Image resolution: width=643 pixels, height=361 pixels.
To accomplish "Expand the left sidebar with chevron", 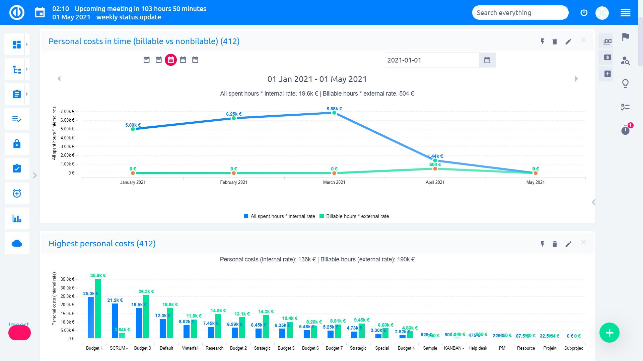I will (34, 175).
